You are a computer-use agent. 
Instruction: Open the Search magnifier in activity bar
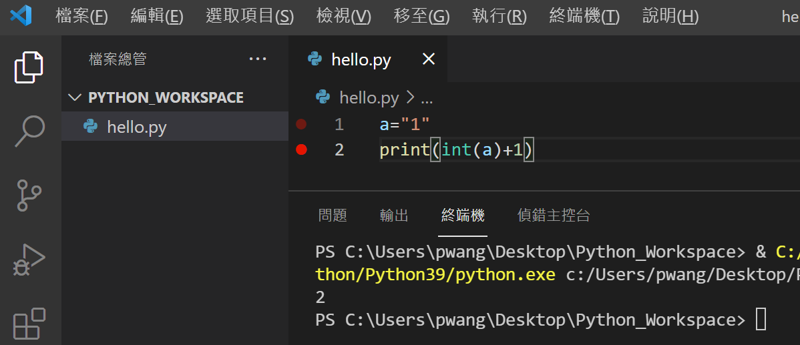pos(29,131)
